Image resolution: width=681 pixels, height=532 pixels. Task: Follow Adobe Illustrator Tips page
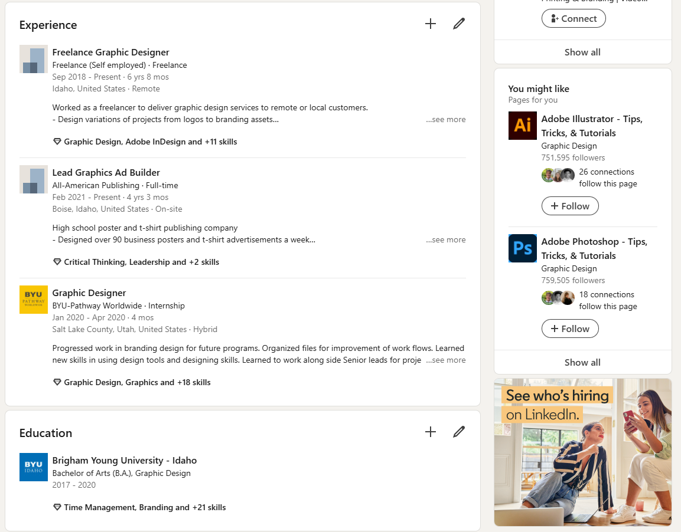click(x=570, y=206)
